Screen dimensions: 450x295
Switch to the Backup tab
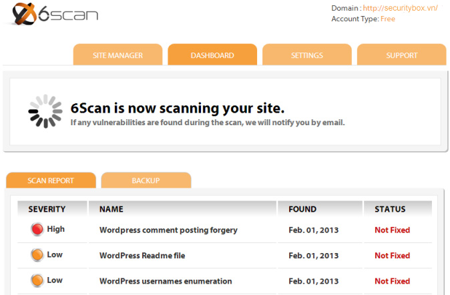(146, 180)
